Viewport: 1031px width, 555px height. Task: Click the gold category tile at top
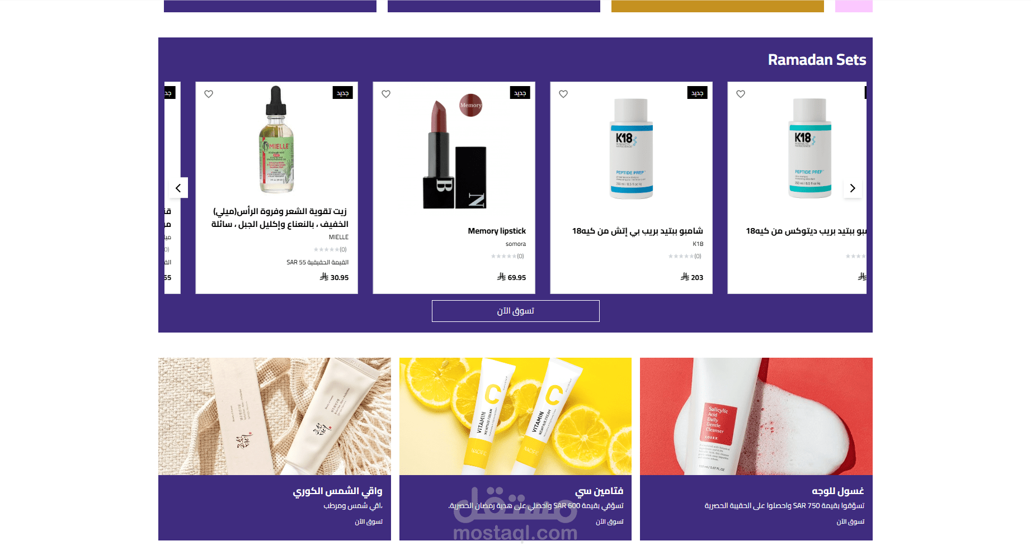(x=718, y=6)
